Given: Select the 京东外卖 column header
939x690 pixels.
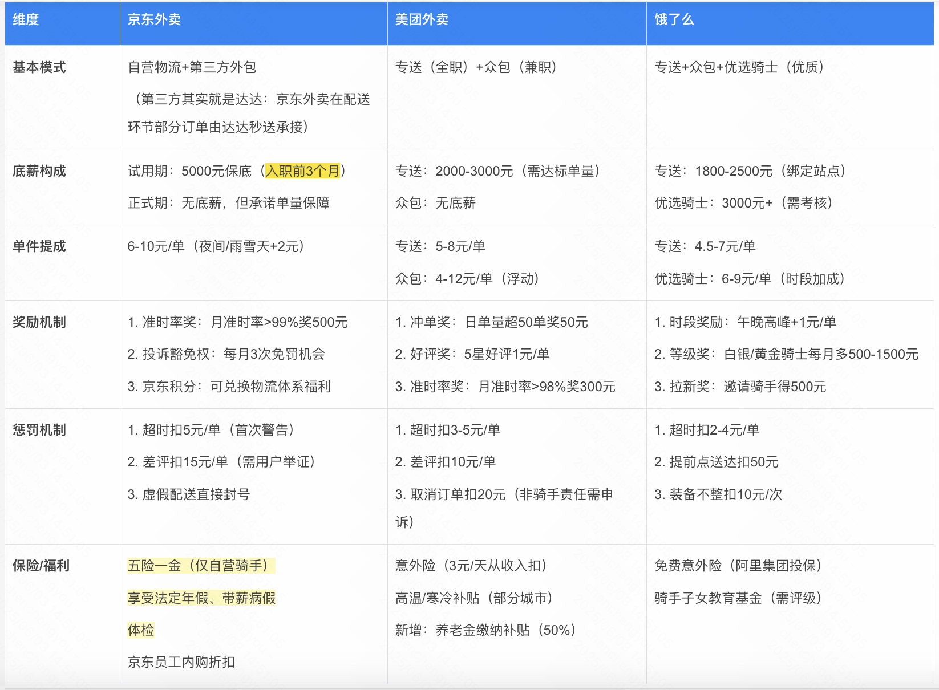Looking at the screenshot, I should (253, 23).
